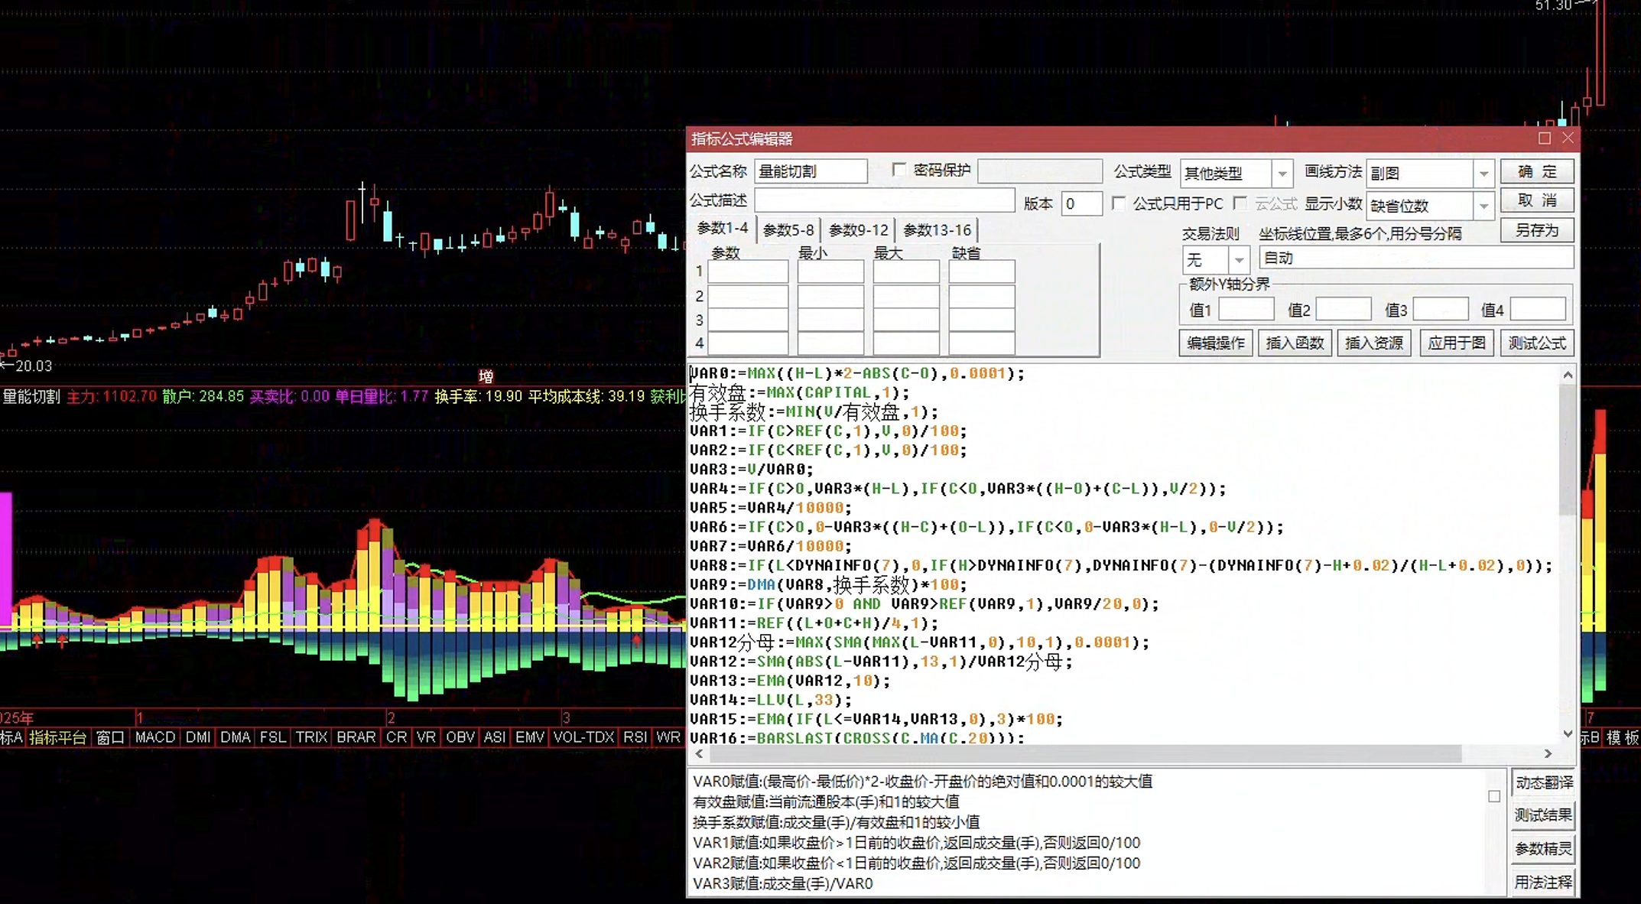Click the 坐标线位置 field showing 自动

coord(1416,258)
